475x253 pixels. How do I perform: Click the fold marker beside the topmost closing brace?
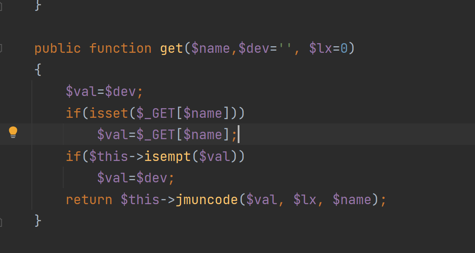pyautogui.click(x=1, y=6)
